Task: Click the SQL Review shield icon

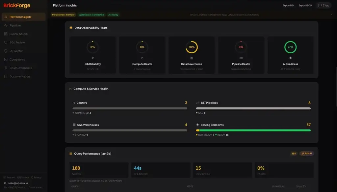Action: point(6,42)
